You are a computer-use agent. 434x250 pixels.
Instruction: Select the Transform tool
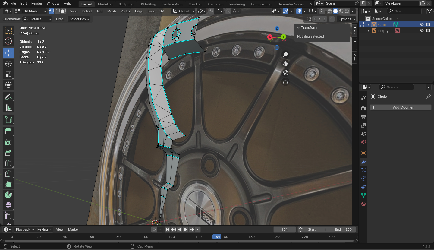8,85
